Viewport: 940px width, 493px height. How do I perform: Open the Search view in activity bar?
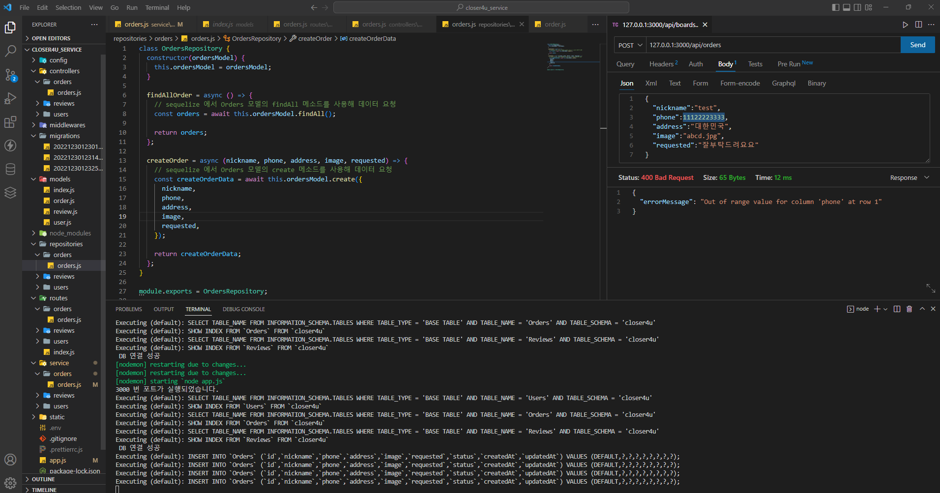(x=10, y=51)
